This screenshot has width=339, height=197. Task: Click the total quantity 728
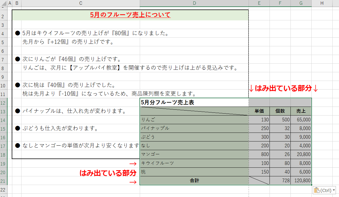[x=280, y=181]
